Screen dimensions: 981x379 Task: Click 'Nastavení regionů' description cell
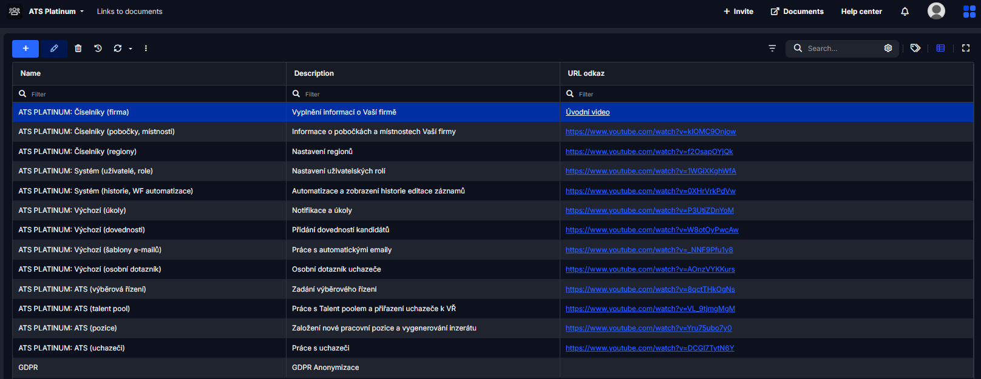click(x=423, y=152)
